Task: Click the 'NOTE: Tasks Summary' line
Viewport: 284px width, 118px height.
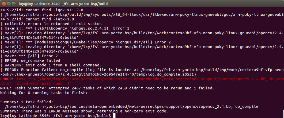Action: 107,88
